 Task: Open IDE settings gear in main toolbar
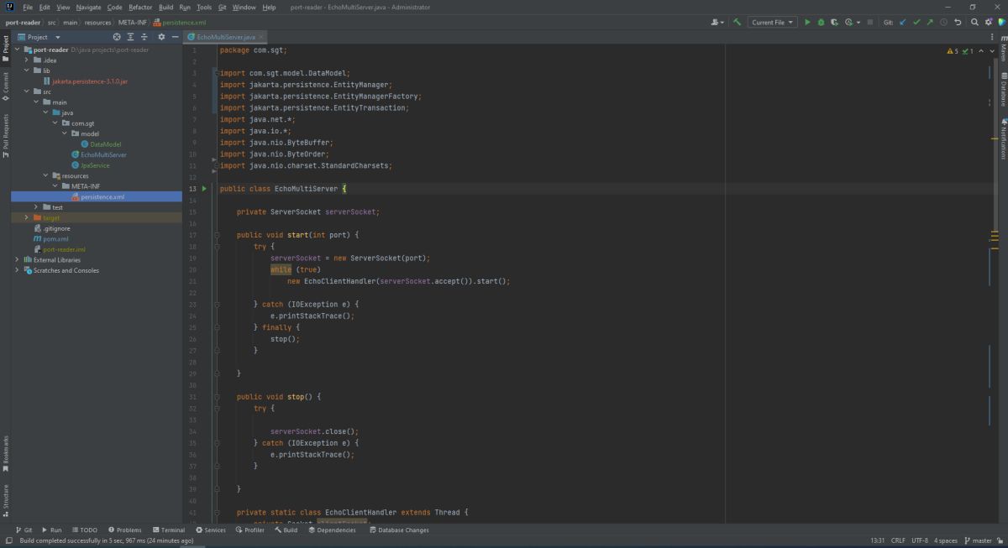989,22
